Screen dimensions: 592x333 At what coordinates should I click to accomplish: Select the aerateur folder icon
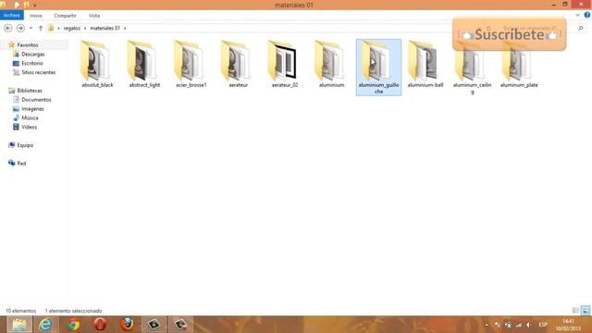(x=237, y=60)
